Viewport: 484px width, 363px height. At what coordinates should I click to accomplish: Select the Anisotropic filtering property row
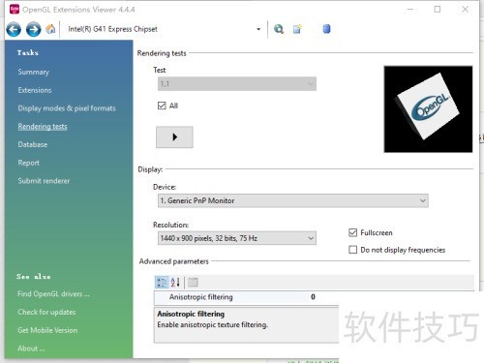click(x=247, y=297)
